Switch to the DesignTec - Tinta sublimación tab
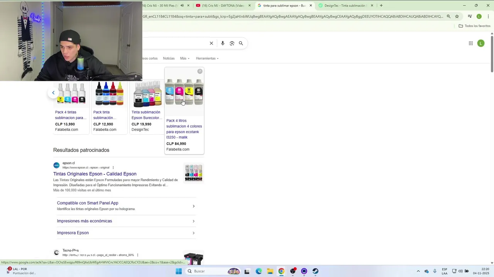This screenshot has width=494, height=277. click(x=345, y=5)
